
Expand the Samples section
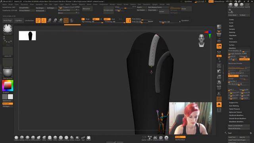point(232,29)
